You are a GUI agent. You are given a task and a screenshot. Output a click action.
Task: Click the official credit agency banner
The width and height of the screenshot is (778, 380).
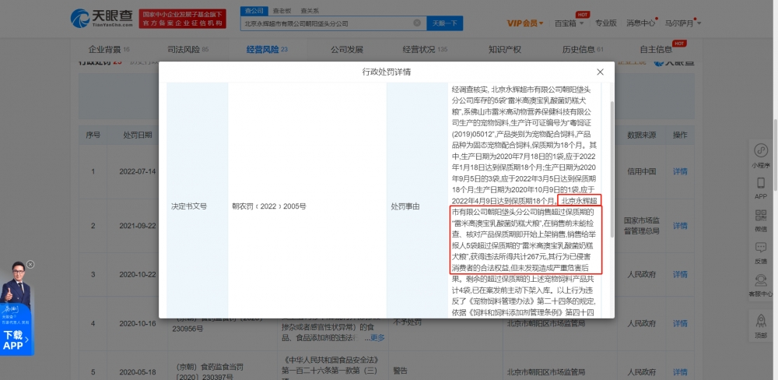pos(182,19)
